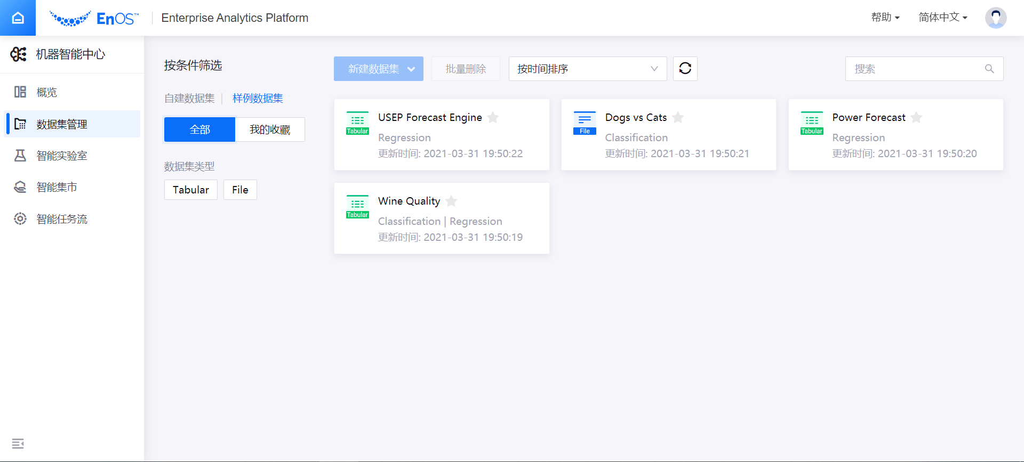Viewport: 1024px width, 462px height.
Task: Click the 机器智能中心 brain icon
Action: (x=19, y=54)
